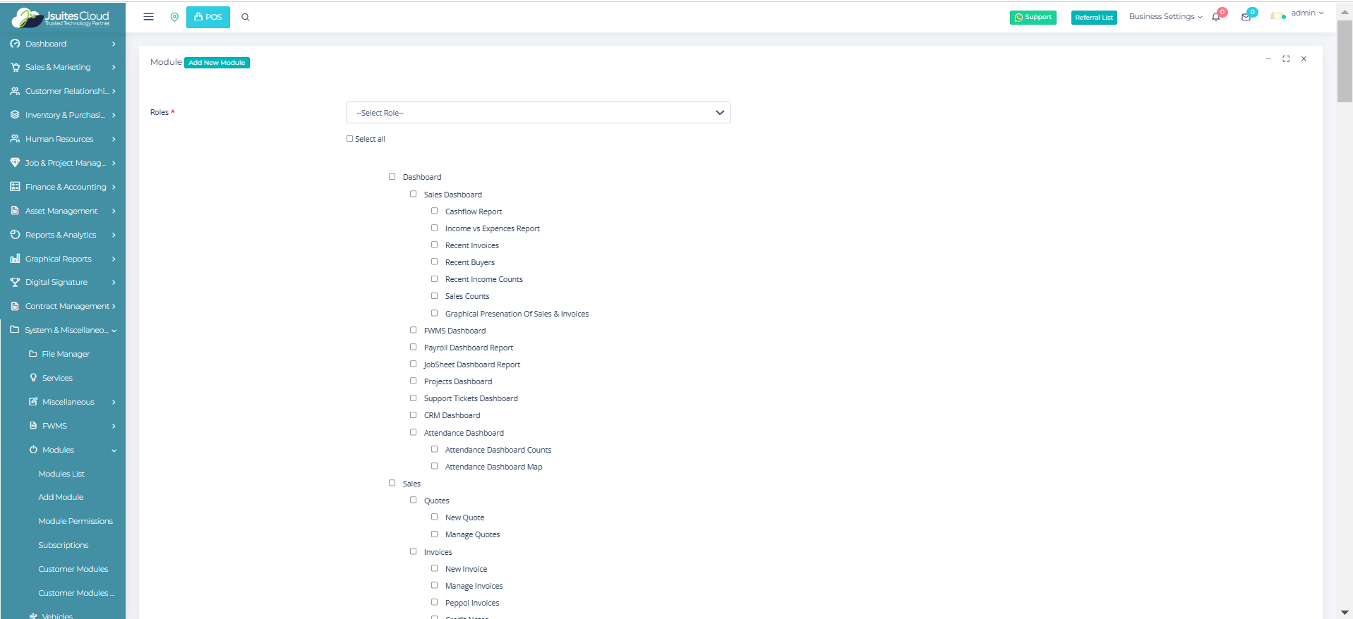The width and height of the screenshot is (1353, 619).
Task: Expand Business Settings dropdown
Action: (x=1165, y=17)
